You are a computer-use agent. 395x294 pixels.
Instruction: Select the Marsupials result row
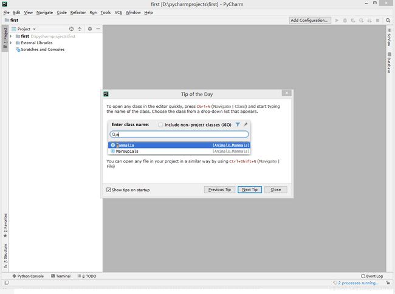tap(179, 152)
